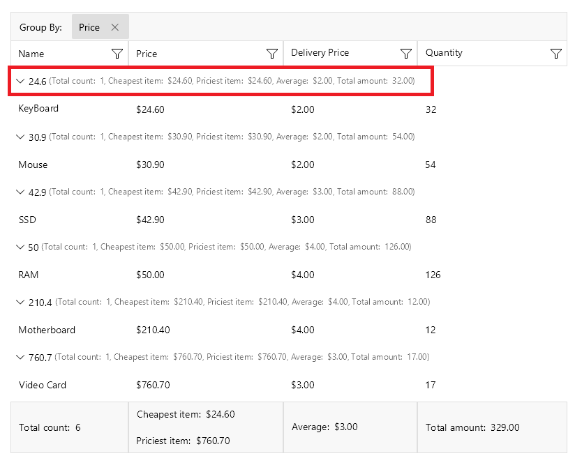Click the Video Card price $760.70 cell

tap(153, 385)
